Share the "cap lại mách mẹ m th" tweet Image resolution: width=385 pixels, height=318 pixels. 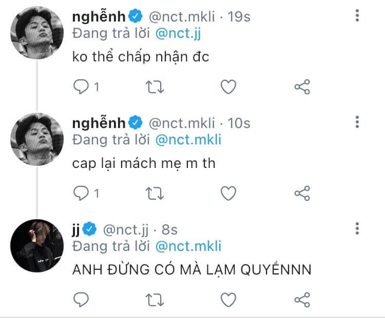pos(302,193)
